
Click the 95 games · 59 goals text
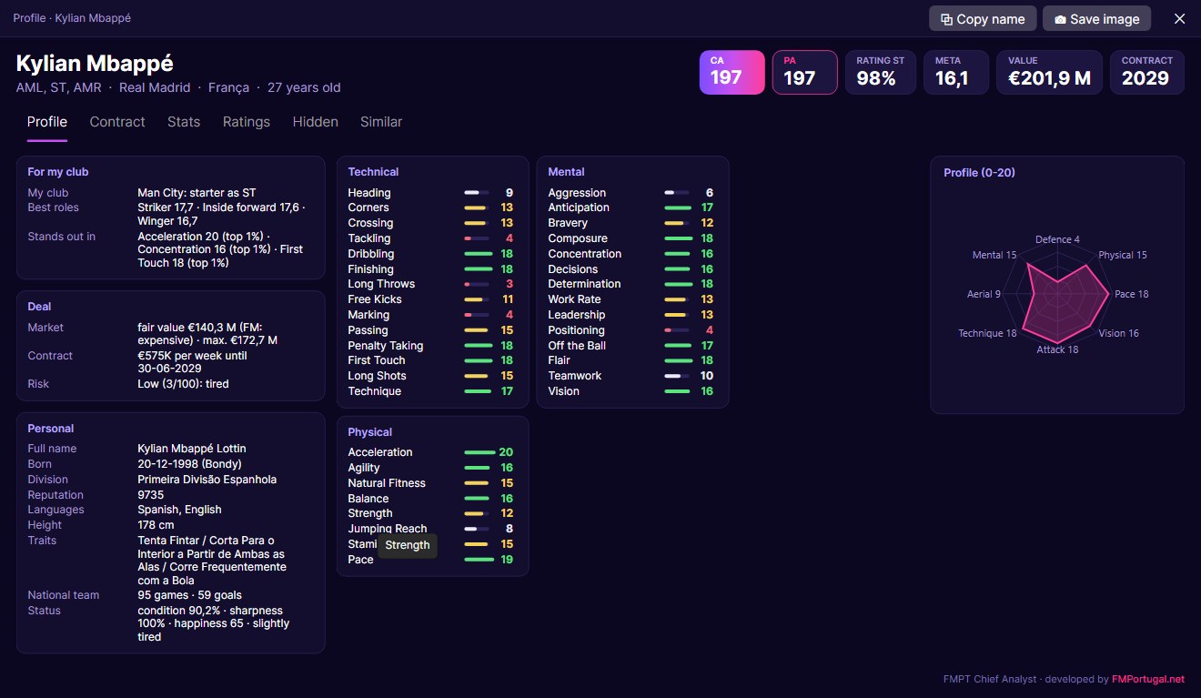point(189,595)
